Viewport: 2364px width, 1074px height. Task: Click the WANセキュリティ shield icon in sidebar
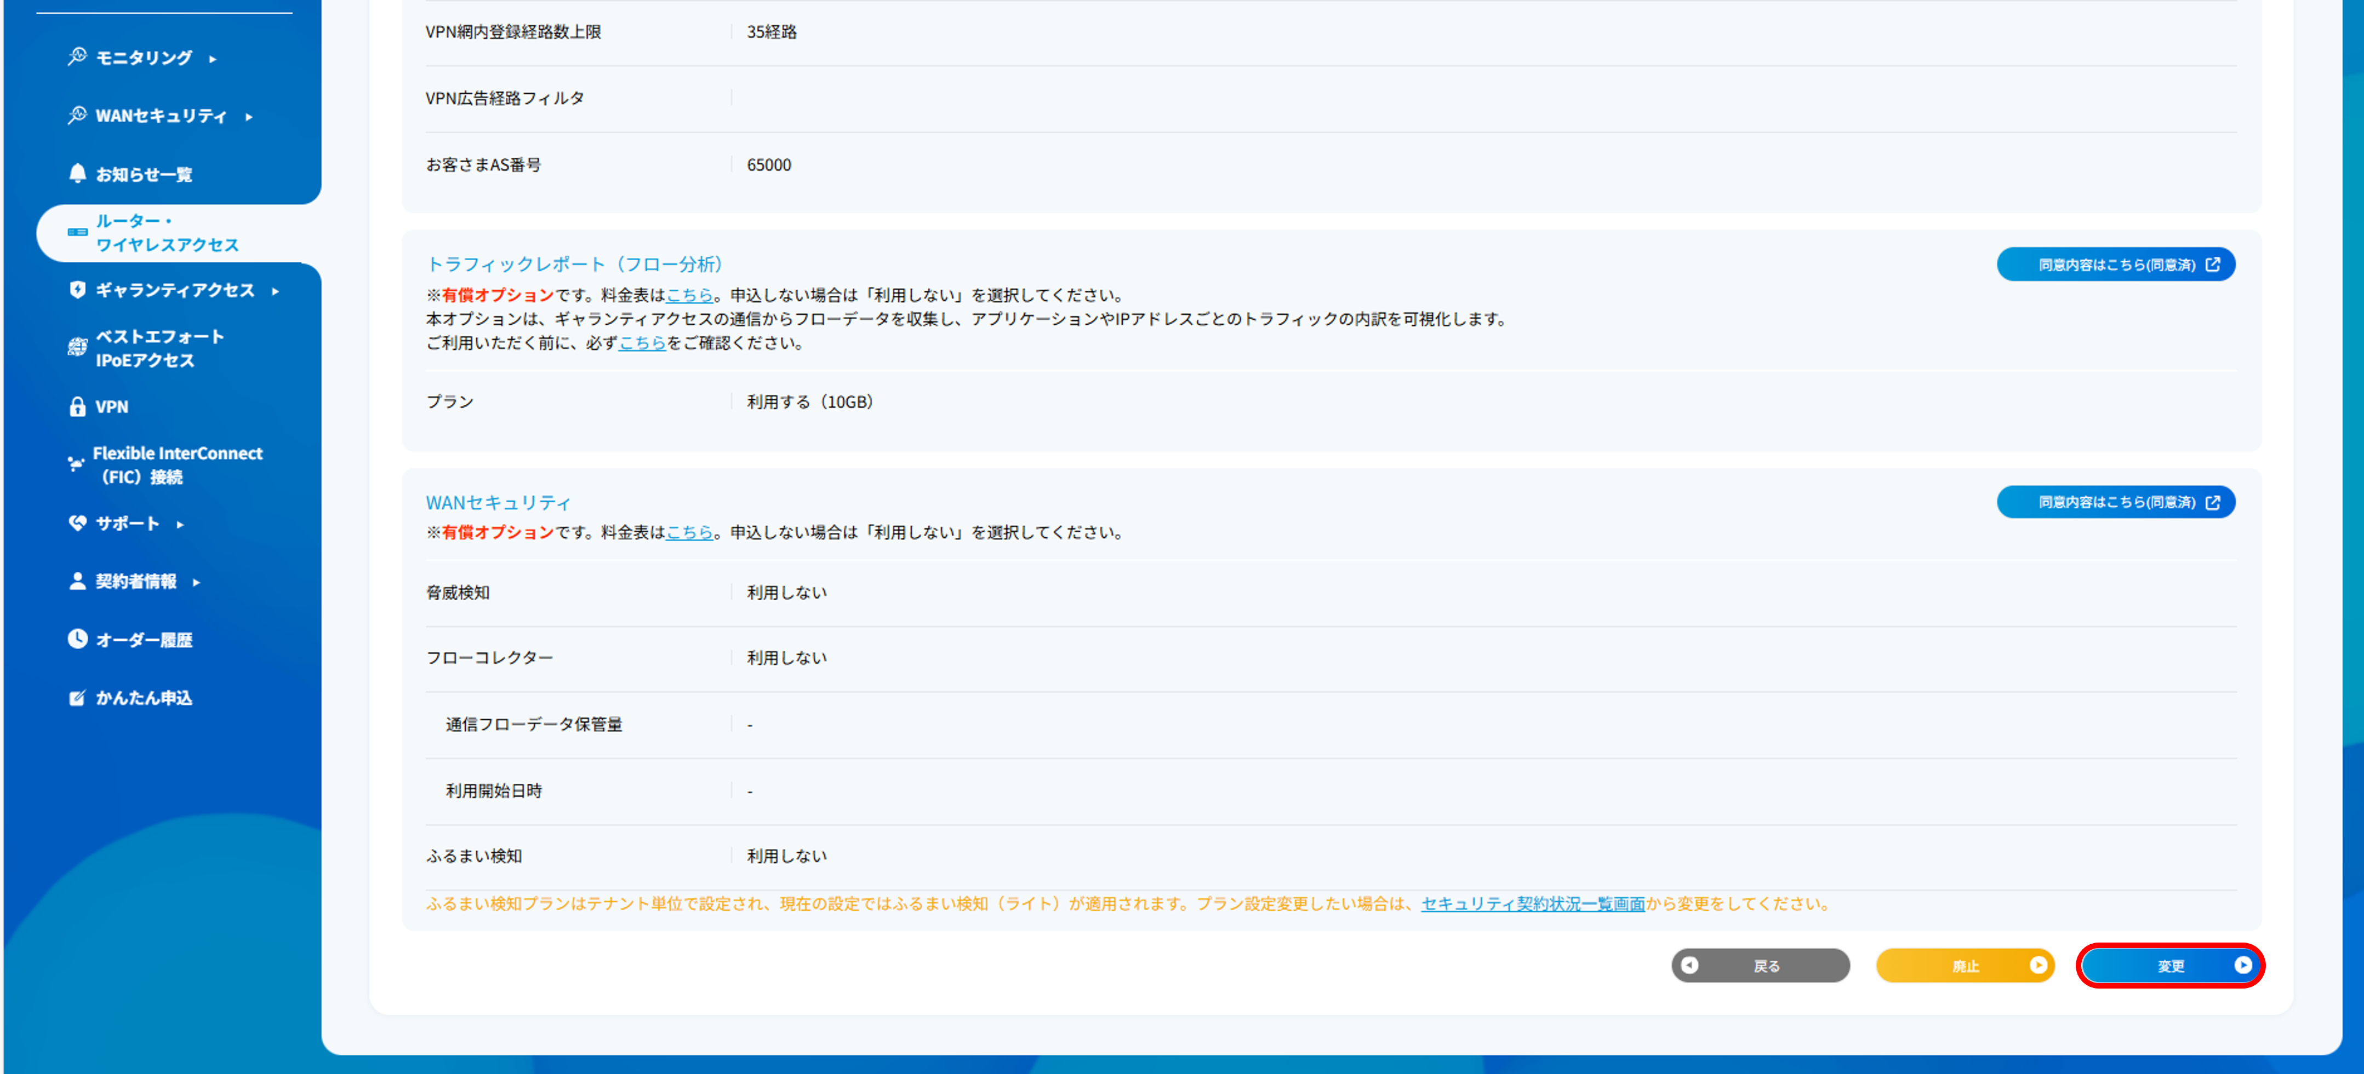pos(77,116)
